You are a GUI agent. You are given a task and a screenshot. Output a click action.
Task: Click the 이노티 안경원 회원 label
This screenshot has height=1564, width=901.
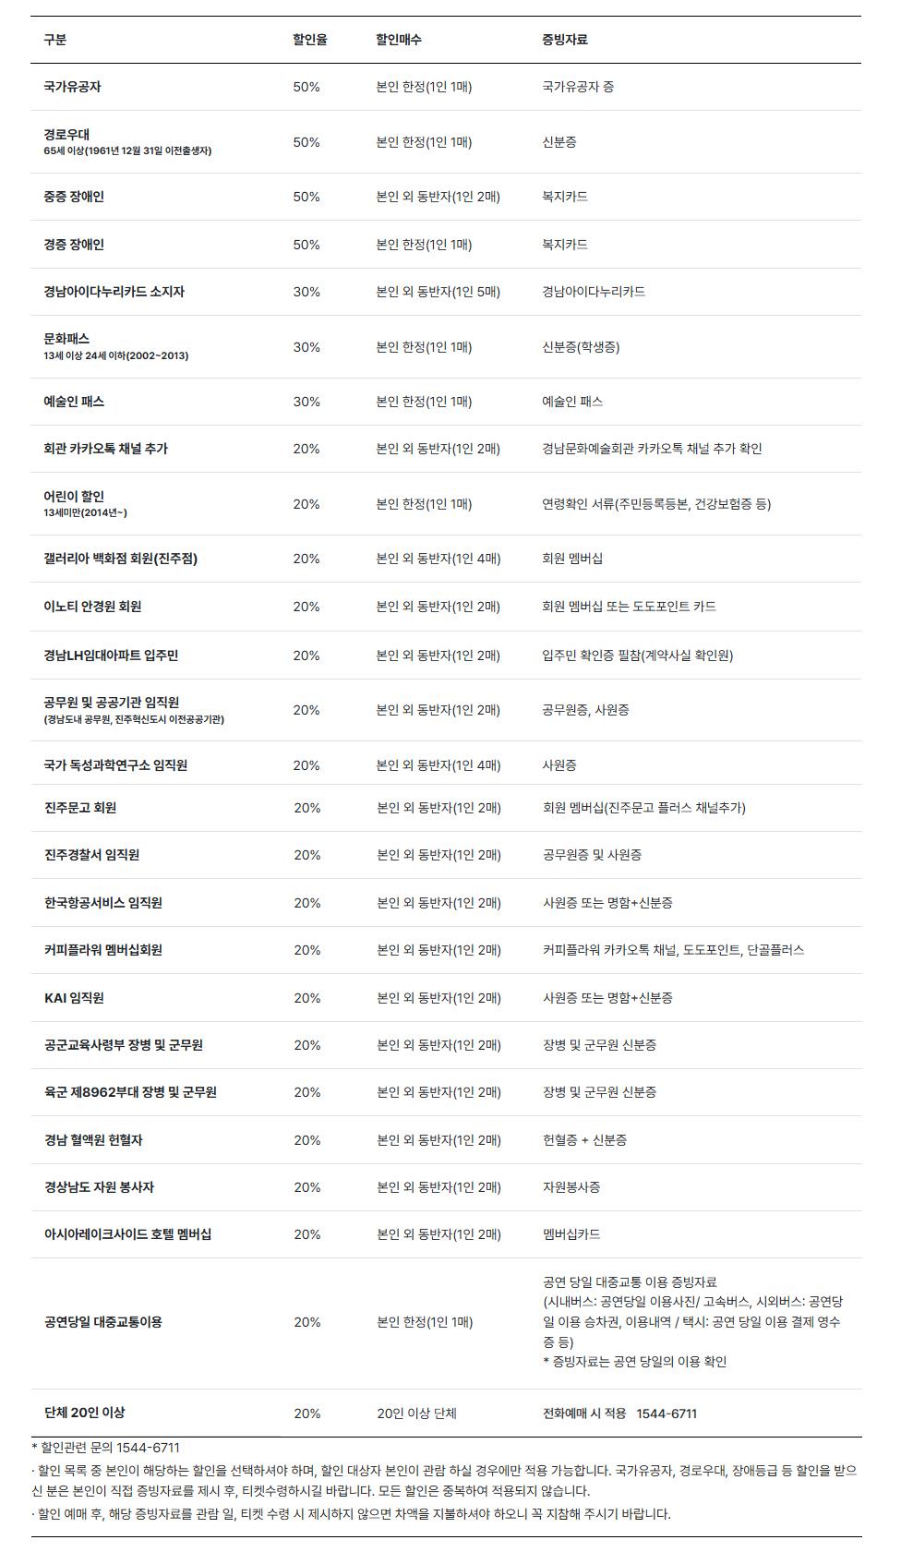click(92, 607)
